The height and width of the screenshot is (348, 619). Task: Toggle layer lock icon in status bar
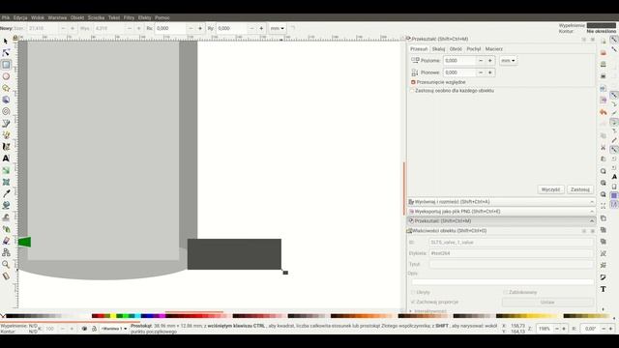94,329
